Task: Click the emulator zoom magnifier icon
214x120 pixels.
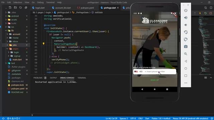Action: tap(186, 54)
